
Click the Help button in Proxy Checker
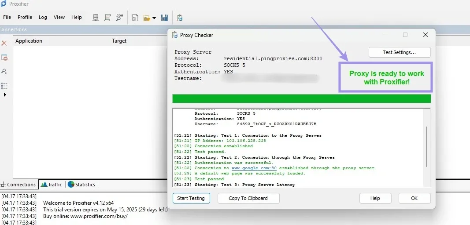click(375, 198)
